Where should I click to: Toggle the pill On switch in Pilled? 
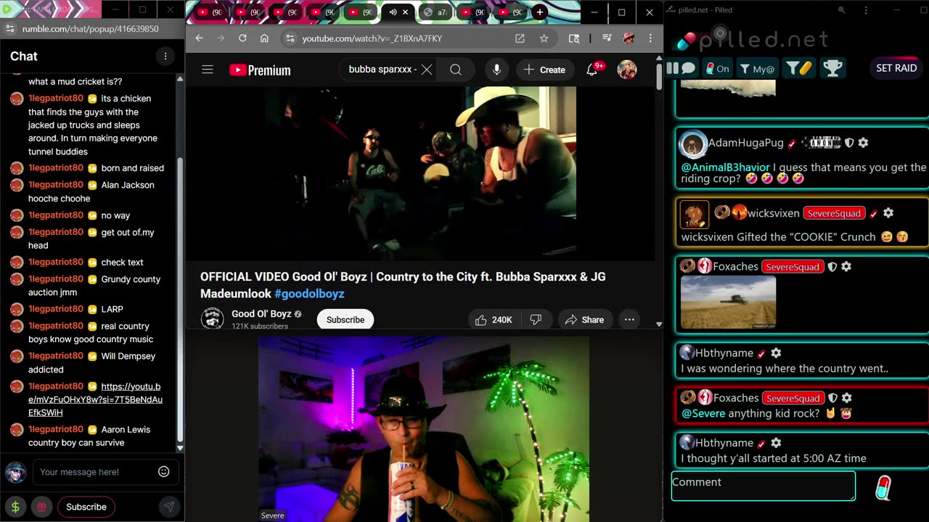tap(716, 68)
